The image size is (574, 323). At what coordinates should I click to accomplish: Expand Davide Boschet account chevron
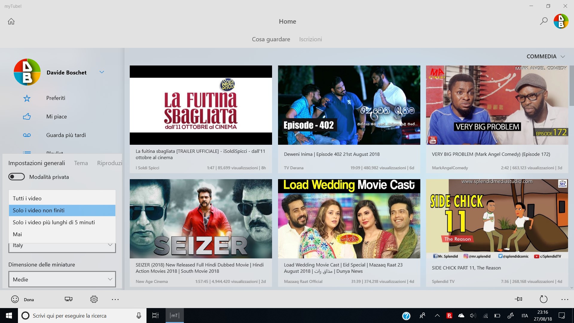102,72
